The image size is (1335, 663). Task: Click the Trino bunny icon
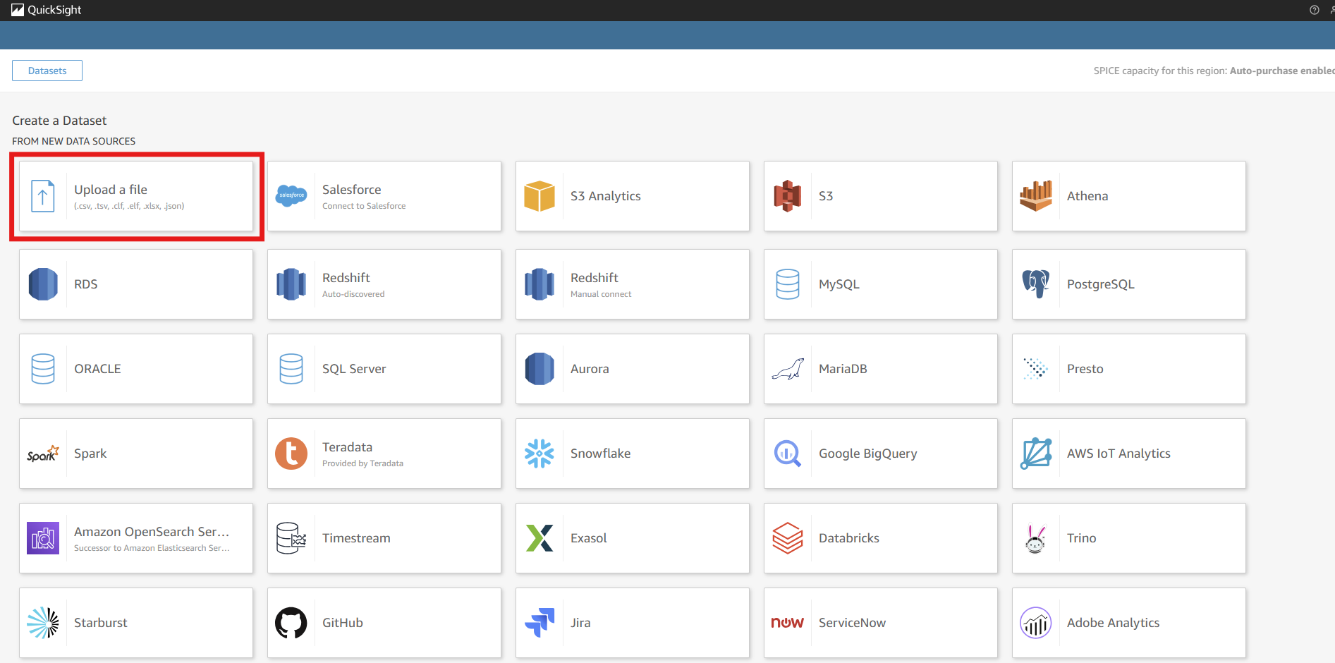click(x=1036, y=540)
